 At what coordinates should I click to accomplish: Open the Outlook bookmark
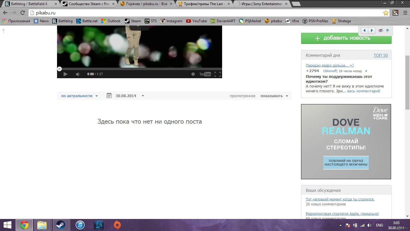[x=111, y=21]
